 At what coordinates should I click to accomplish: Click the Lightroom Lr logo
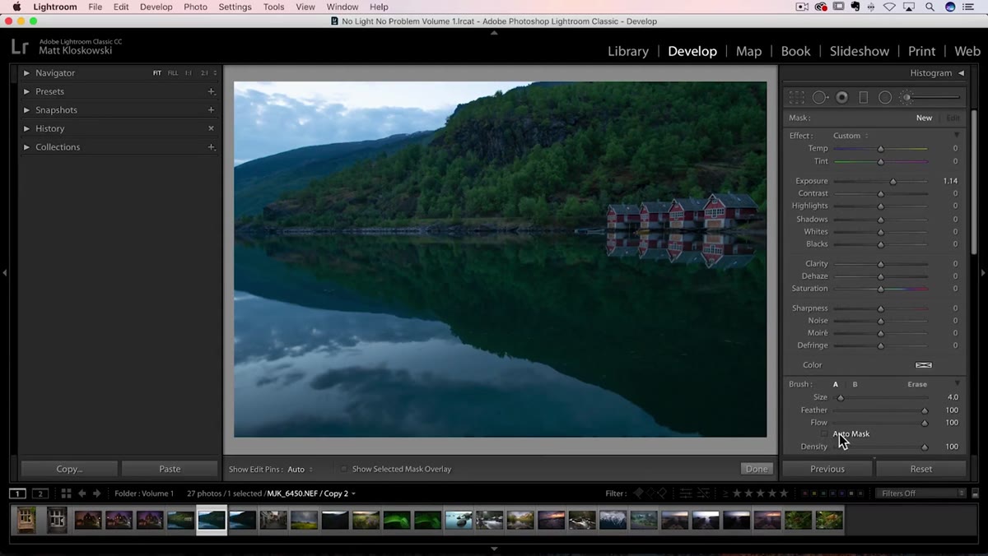tap(21, 46)
